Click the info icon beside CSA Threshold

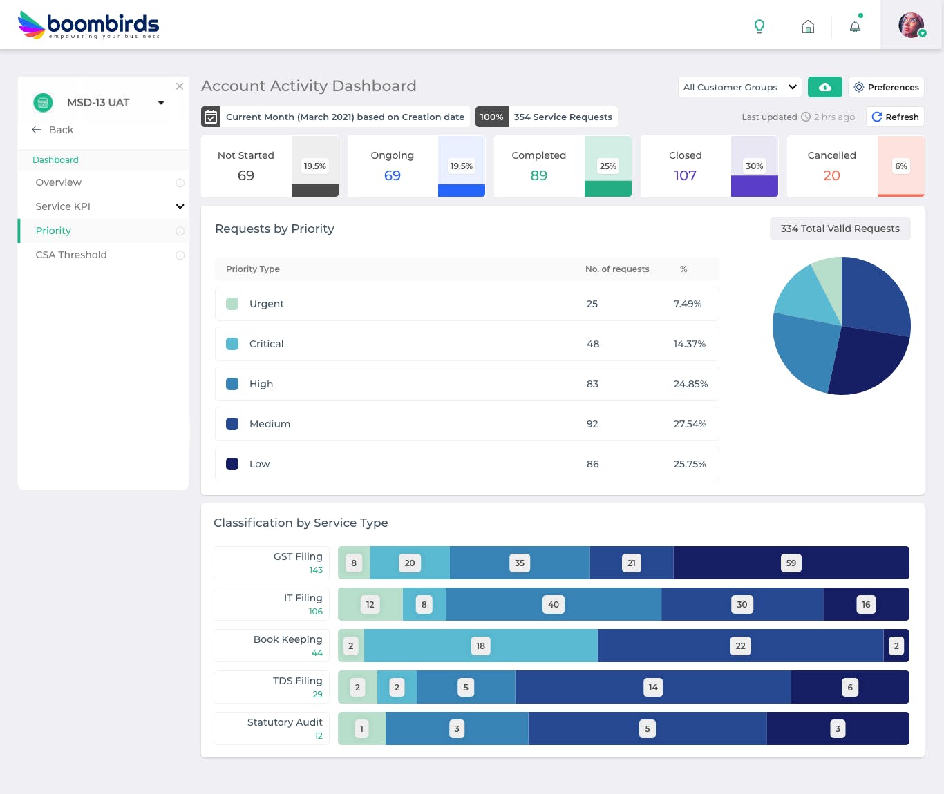click(180, 255)
